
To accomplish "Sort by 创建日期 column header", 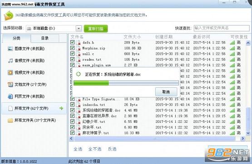I will 164,37.
